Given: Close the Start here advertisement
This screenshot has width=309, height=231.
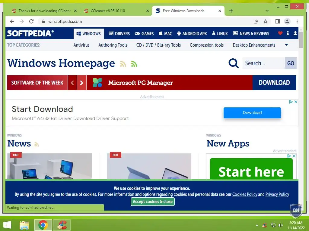Looking at the screenshot, I should (294, 156).
